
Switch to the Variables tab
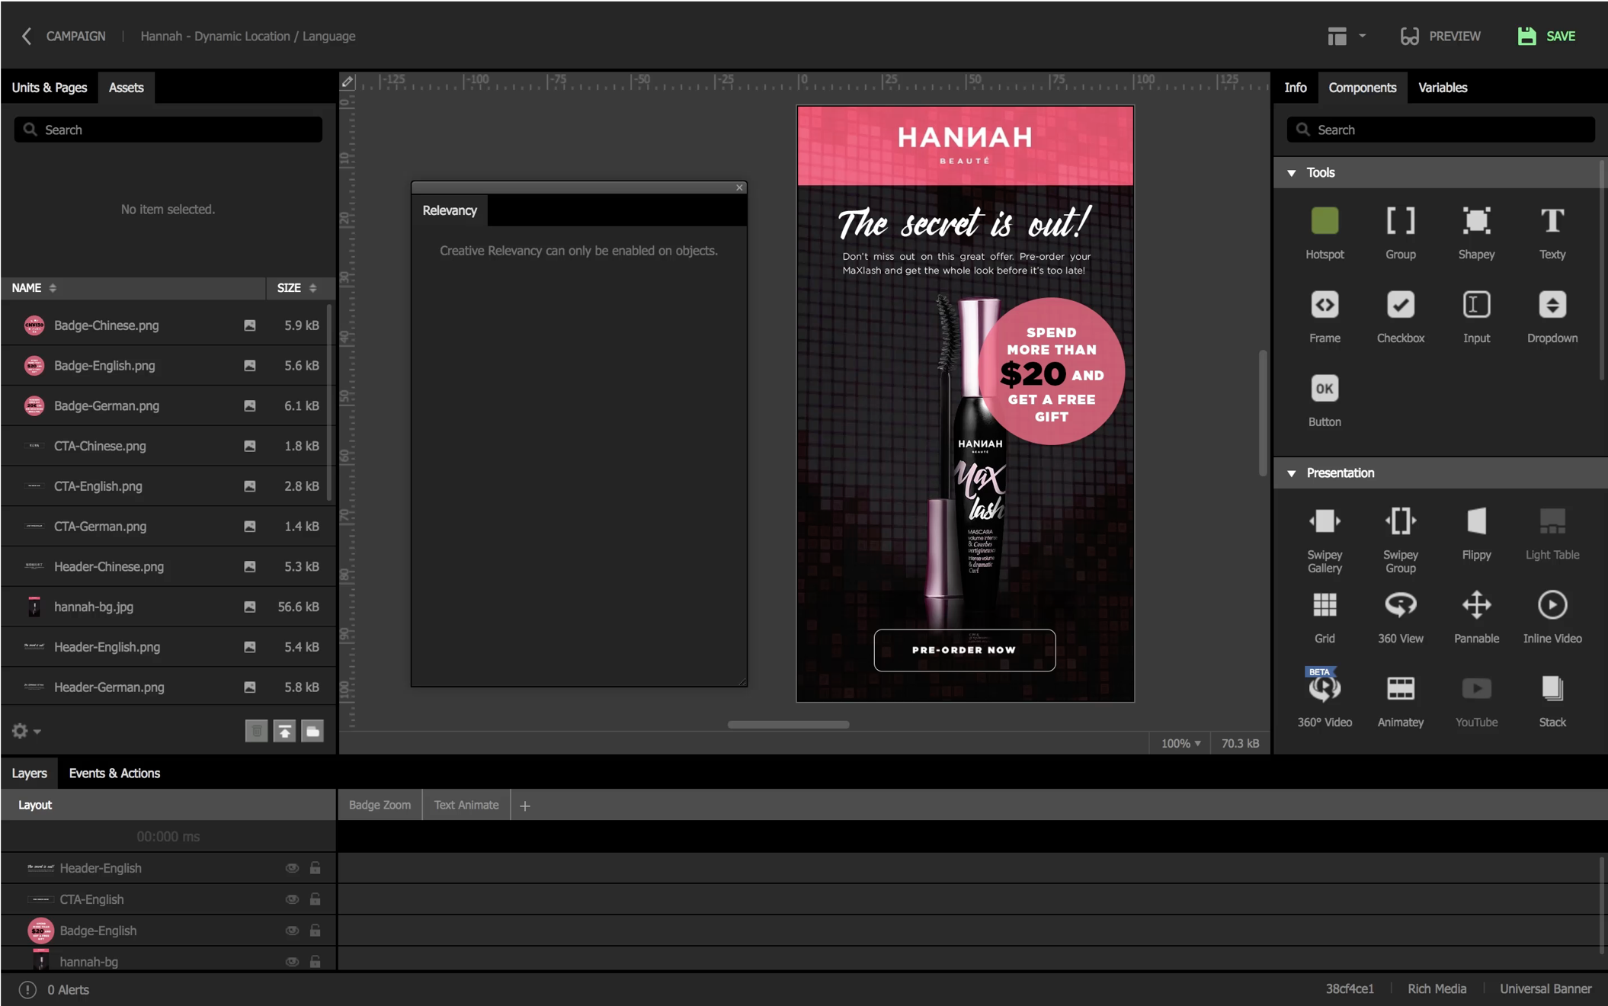[1442, 88]
